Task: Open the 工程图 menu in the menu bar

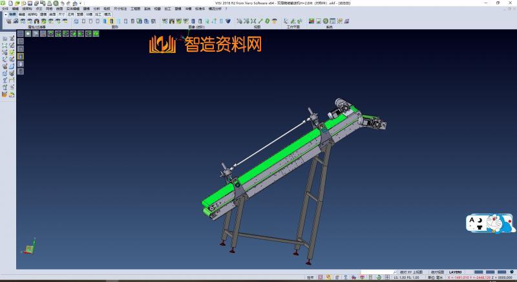Action: (x=135, y=9)
